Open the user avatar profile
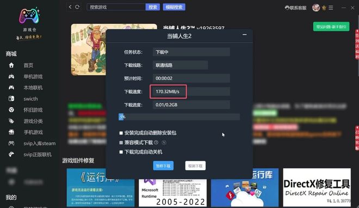 tap(316, 8)
